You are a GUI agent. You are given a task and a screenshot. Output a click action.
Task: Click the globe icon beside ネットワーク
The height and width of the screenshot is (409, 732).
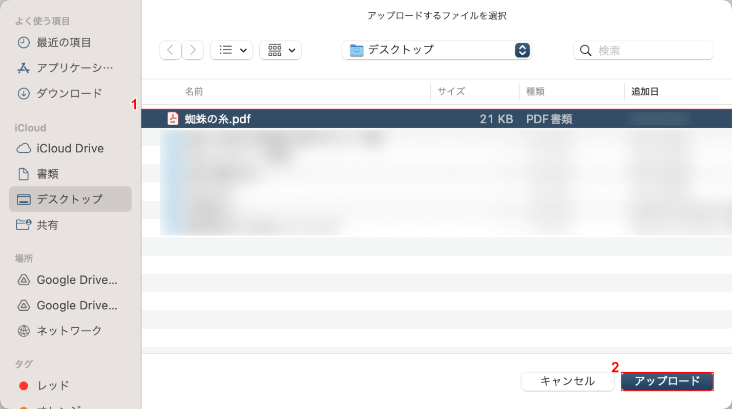coord(24,331)
